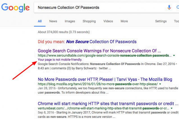Click in the search query input field
The image size is (179, 122).
tap(100, 8)
